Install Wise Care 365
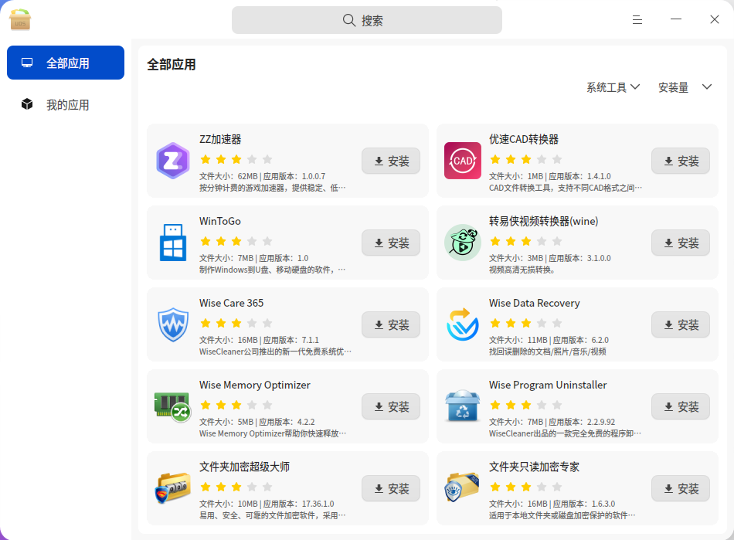 coord(391,324)
